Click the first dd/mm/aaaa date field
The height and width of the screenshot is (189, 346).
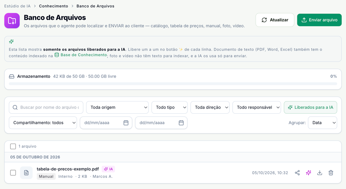[106, 123]
